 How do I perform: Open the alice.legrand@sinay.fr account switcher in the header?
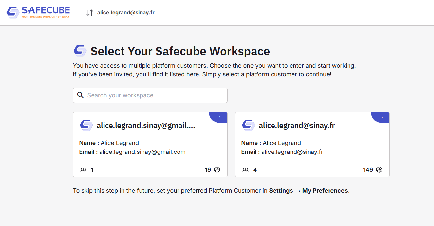(x=126, y=13)
